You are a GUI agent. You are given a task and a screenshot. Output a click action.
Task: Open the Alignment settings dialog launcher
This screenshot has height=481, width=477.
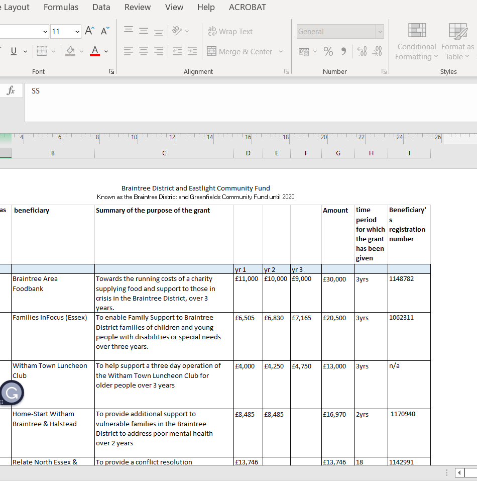point(287,71)
